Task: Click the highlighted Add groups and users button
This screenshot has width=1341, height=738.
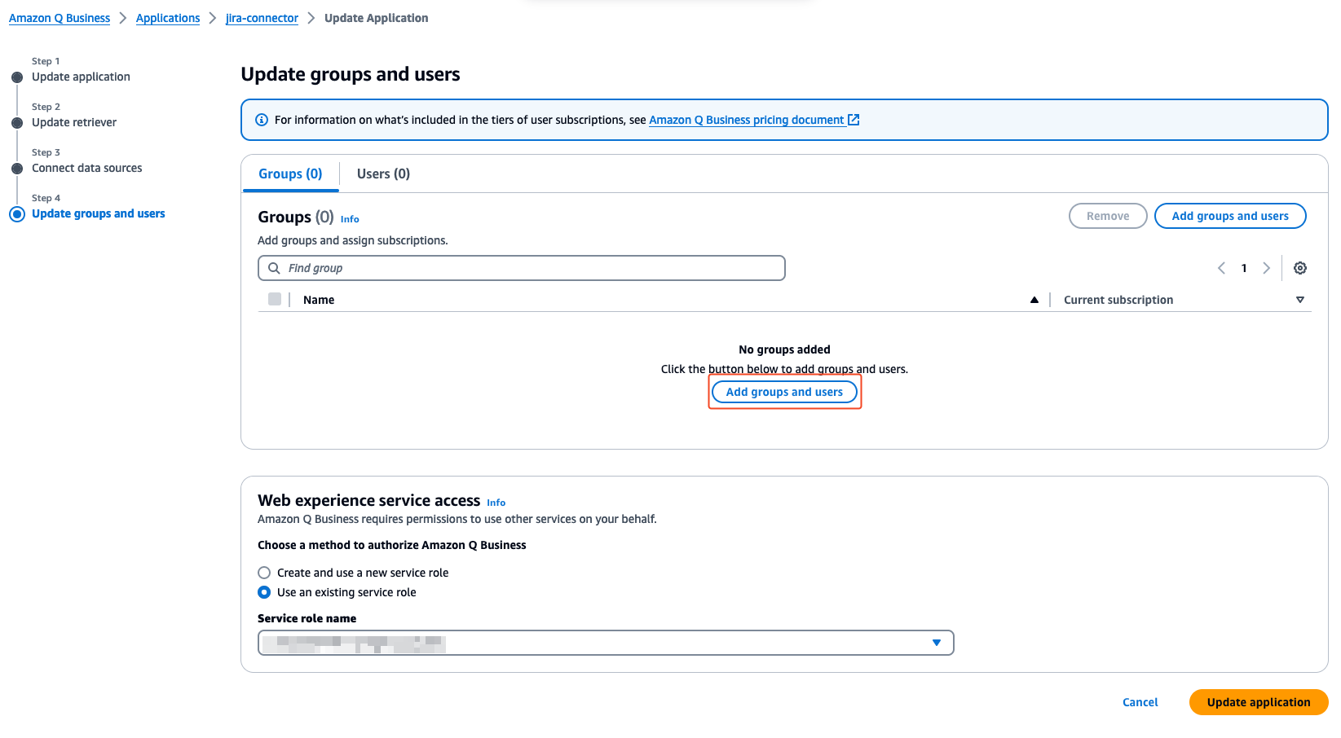Action: coord(784,392)
